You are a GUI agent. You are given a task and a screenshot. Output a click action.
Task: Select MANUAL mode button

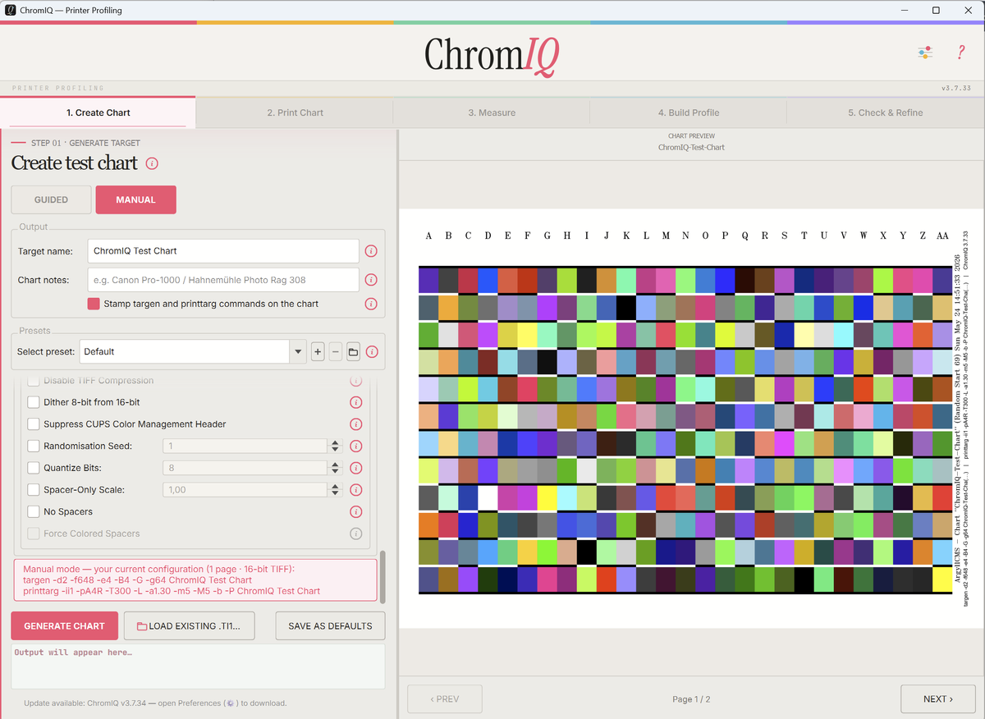pos(136,200)
